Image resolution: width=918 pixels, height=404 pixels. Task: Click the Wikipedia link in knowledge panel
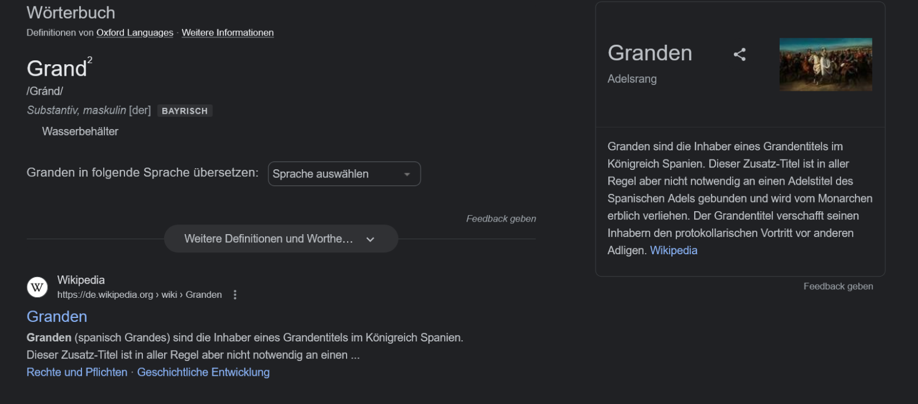pyautogui.click(x=674, y=251)
